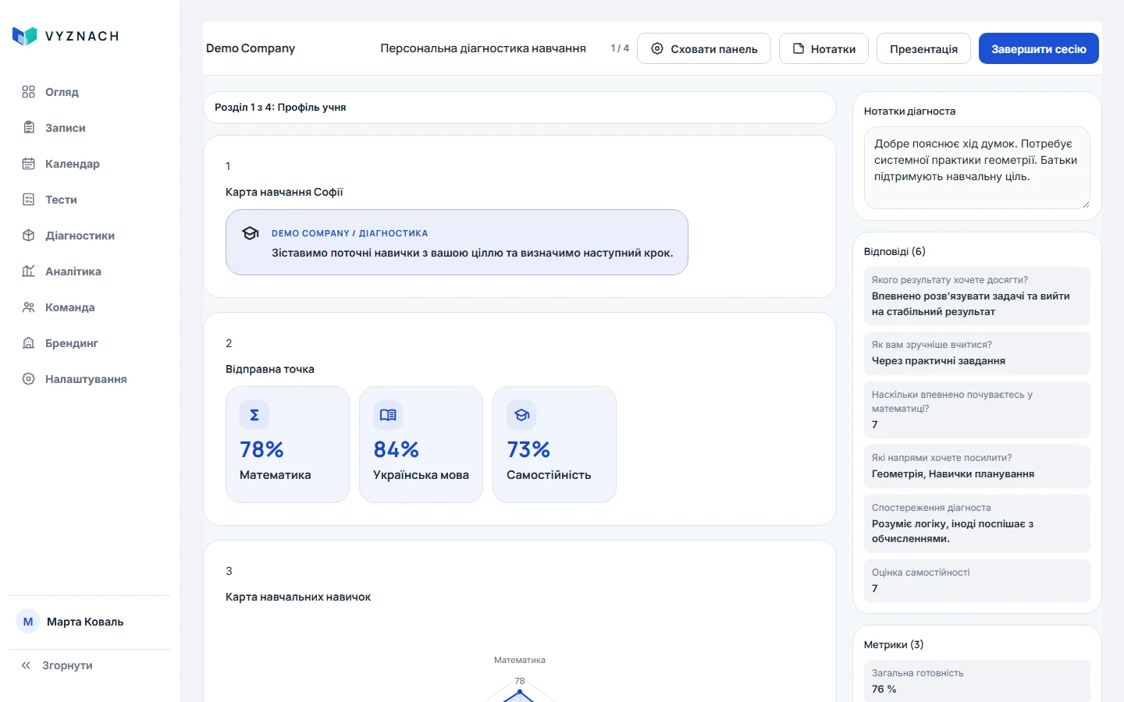This screenshot has width=1124, height=702.
Task: Click the Команда people icon
Action: pyautogui.click(x=28, y=307)
